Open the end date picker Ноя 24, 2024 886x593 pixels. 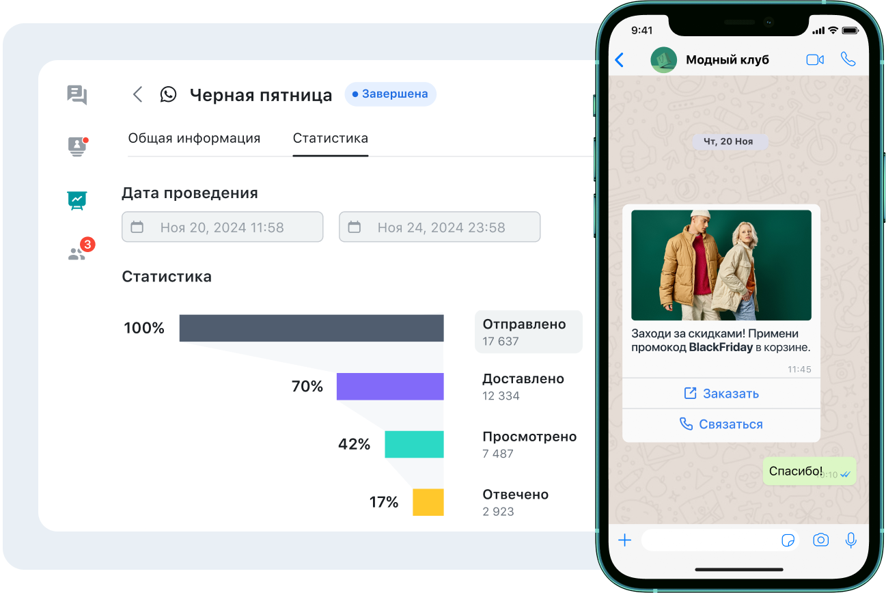point(439,227)
